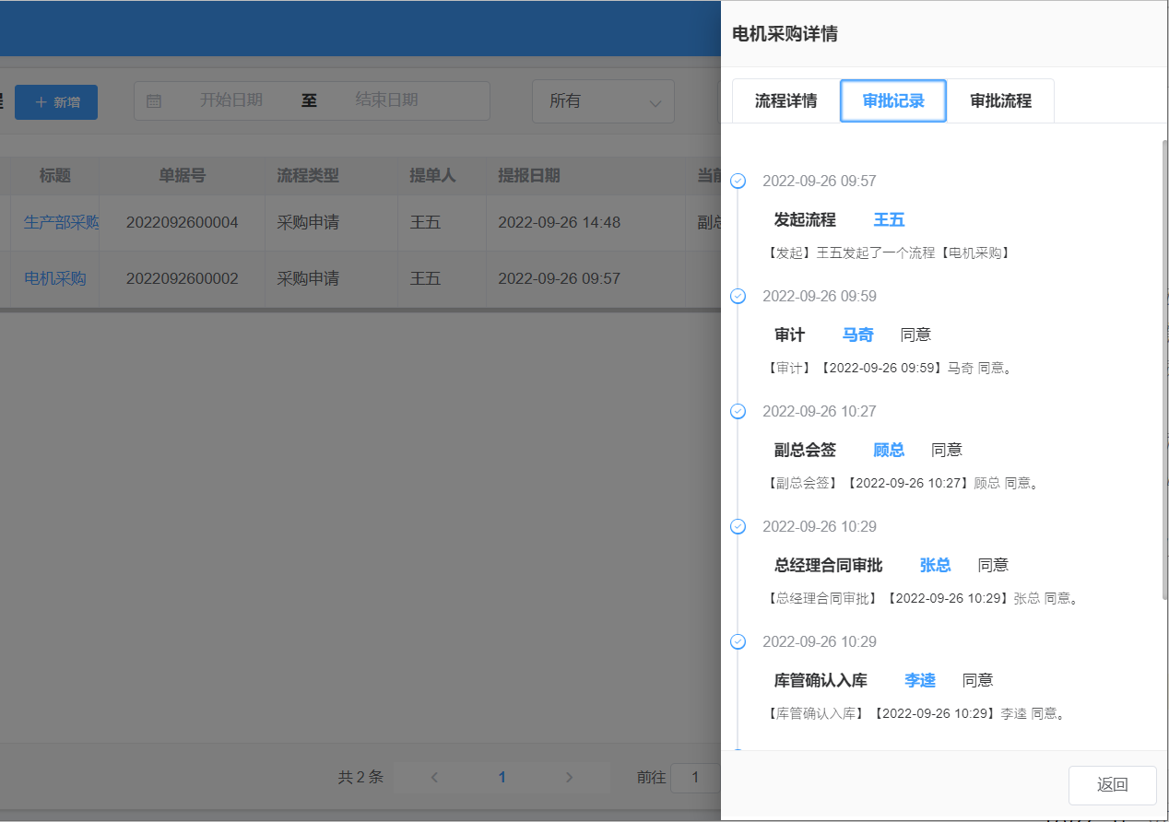Viewport: 1169px width, 822px height.
Task: Open the 审批流程 tab
Action: pos(1000,101)
